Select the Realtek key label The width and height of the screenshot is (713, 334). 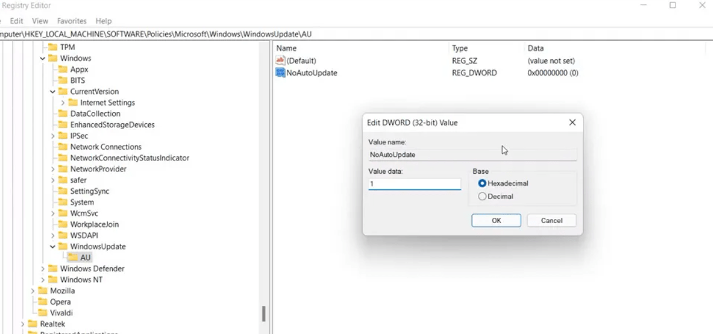pyautogui.click(x=52, y=324)
